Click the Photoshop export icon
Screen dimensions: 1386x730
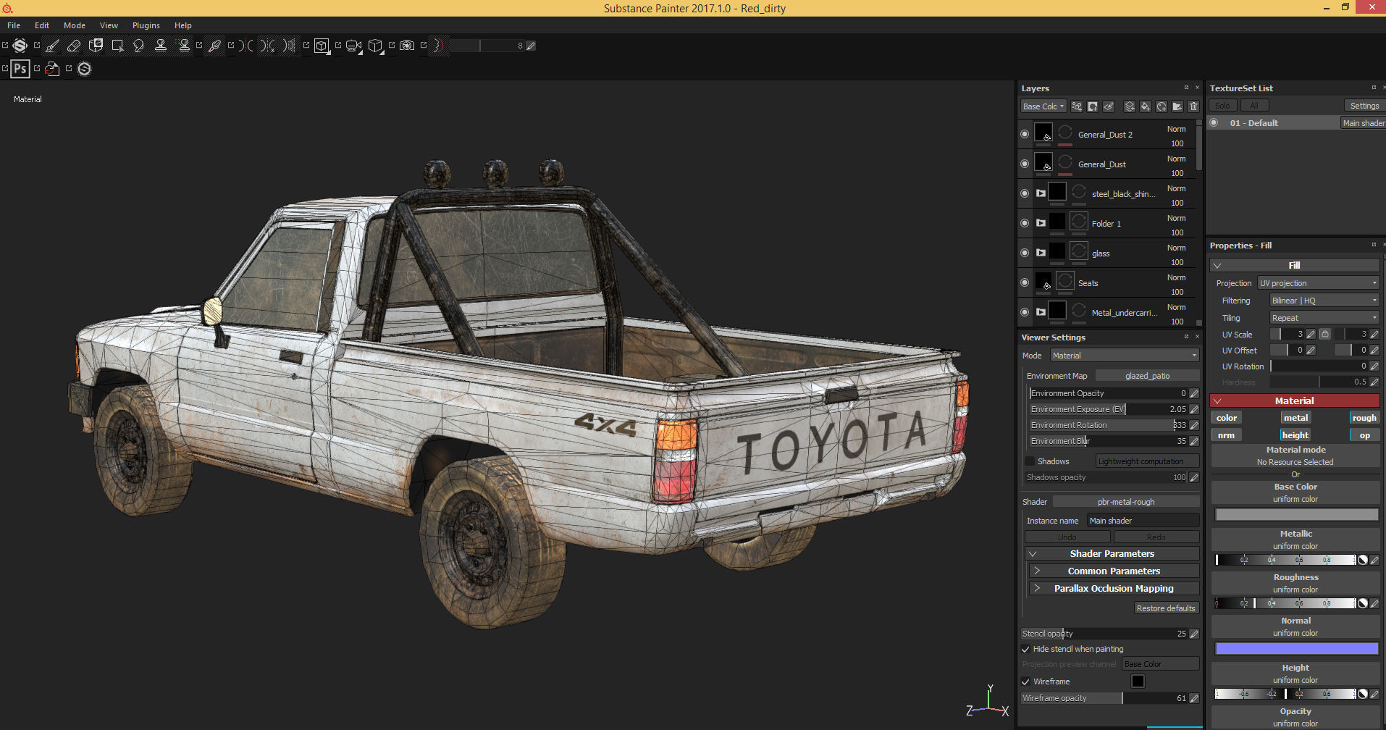click(x=20, y=69)
